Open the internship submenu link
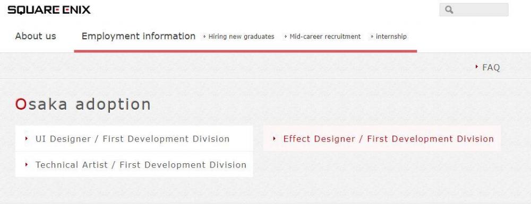 pos(391,37)
